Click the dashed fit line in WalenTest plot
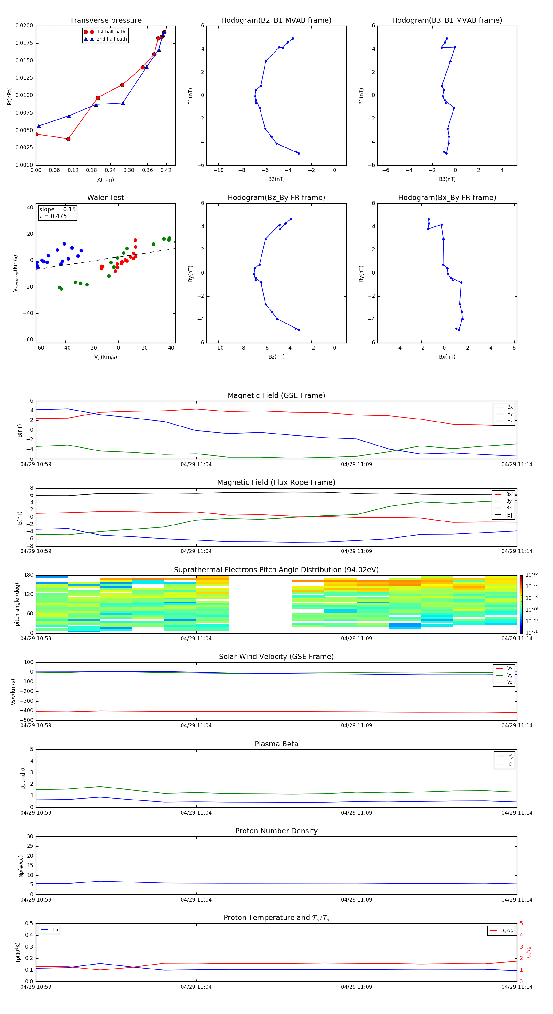 pyautogui.click(x=105, y=259)
